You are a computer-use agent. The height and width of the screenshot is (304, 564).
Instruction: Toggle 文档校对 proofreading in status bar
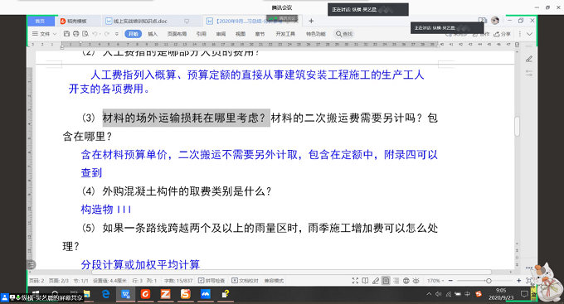(x=245, y=281)
